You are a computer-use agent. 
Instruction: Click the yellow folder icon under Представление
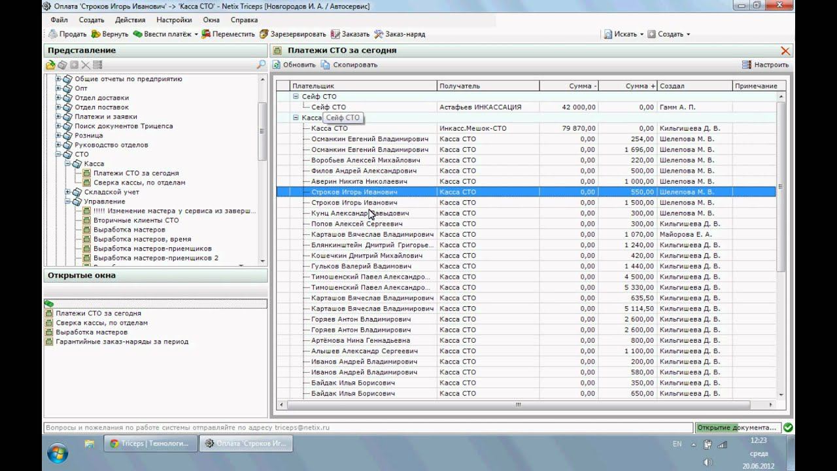point(50,65)
